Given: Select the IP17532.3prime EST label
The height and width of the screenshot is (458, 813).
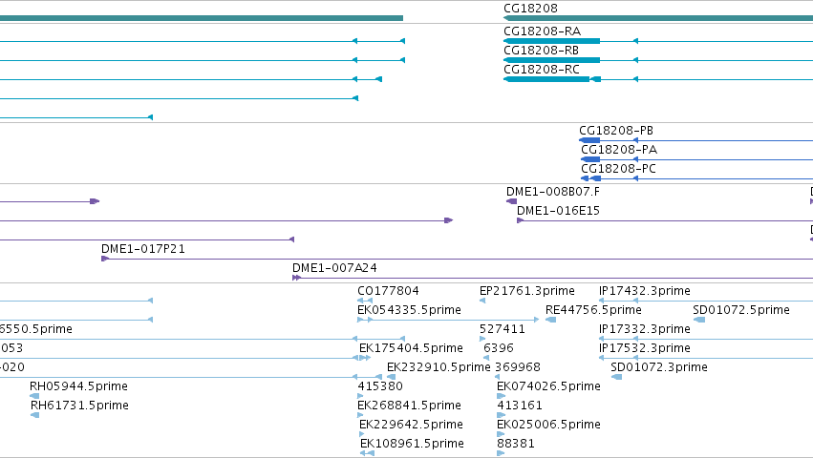Looking at the screenshot, I should pos(645,348).
